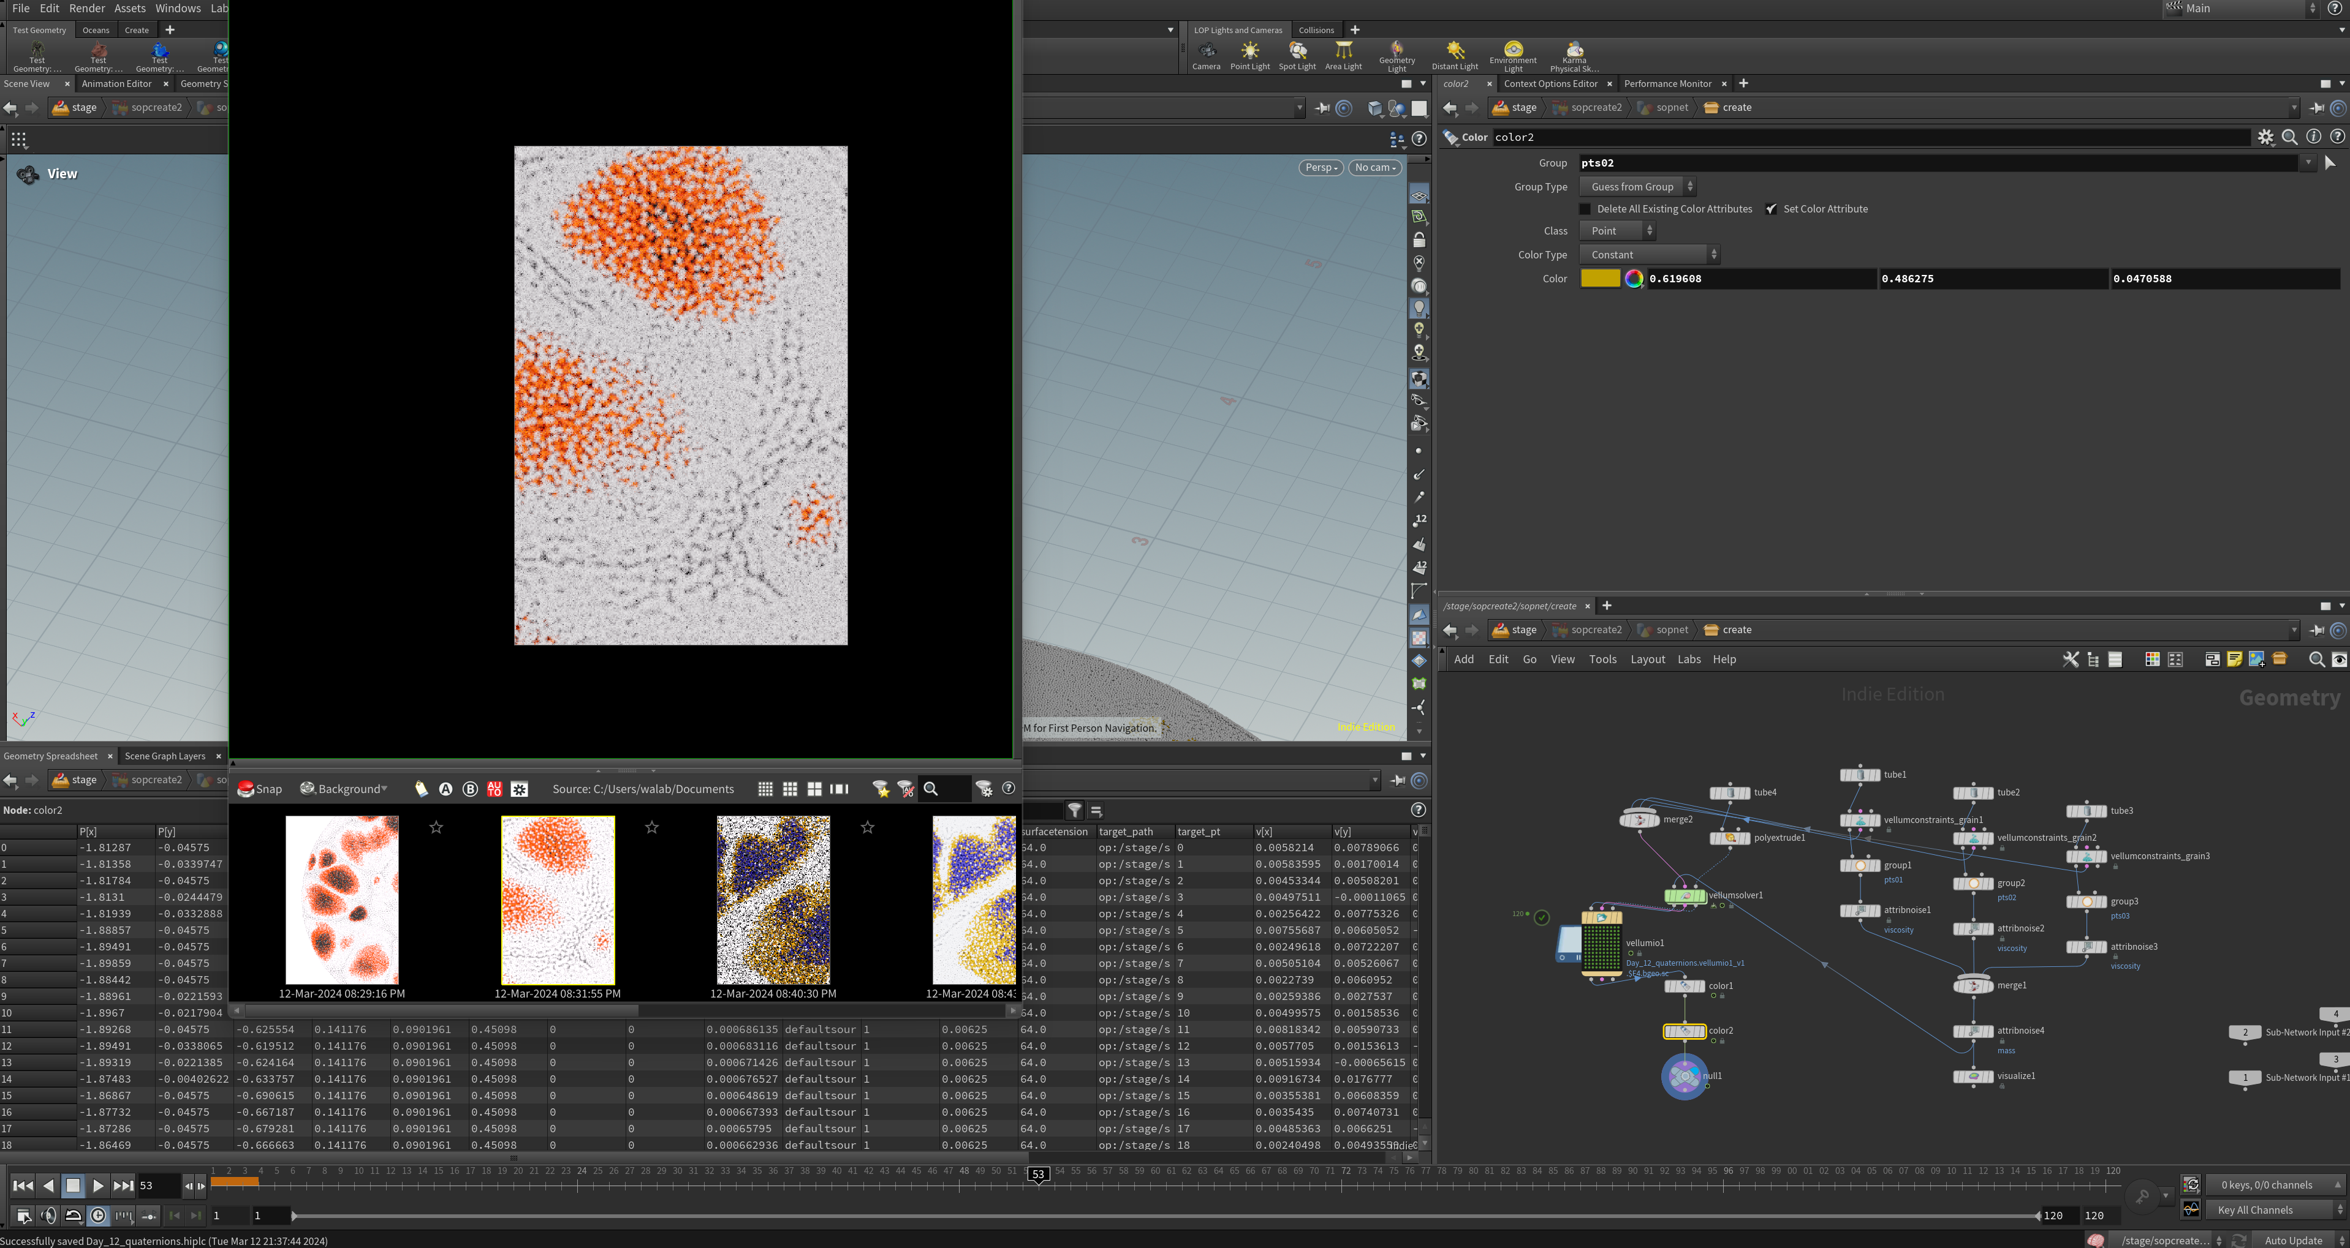The height and width of the screenshot is (1248, 2350).
Task: Click the stage path button in the parameter pane
Action: pyautogui.click(x=1514, y=108)
